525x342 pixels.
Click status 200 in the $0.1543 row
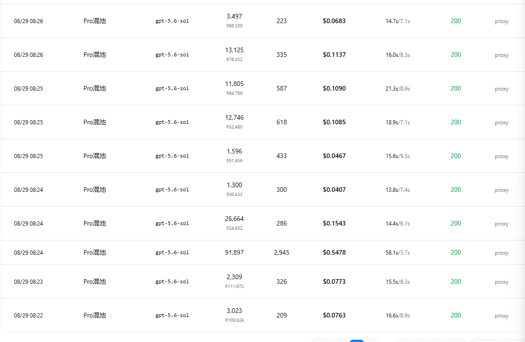click(x=456, y=223)
